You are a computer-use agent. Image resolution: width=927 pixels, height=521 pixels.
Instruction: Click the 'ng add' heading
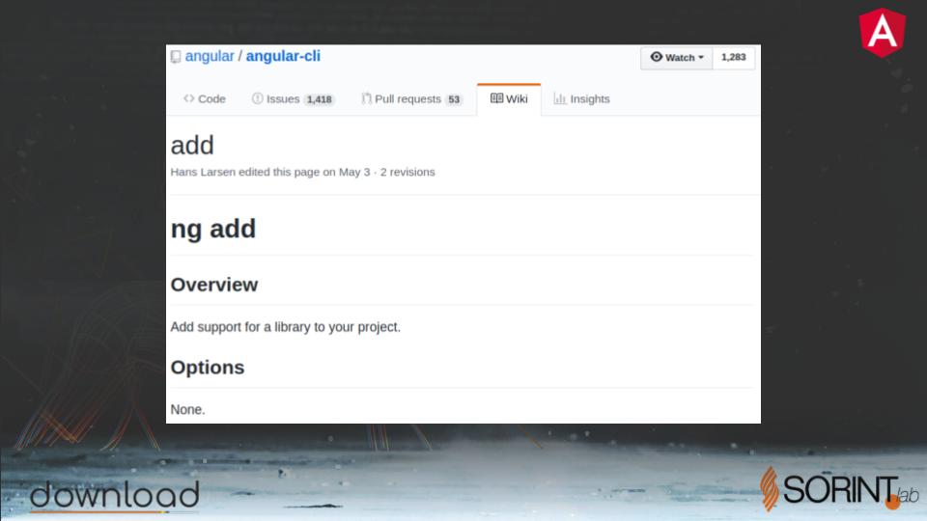tap(212, 229)
